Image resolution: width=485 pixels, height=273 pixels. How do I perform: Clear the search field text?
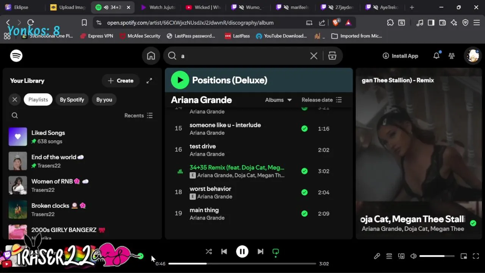point(314,56)
